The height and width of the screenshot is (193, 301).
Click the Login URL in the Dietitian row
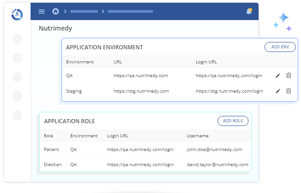(140, 165)
